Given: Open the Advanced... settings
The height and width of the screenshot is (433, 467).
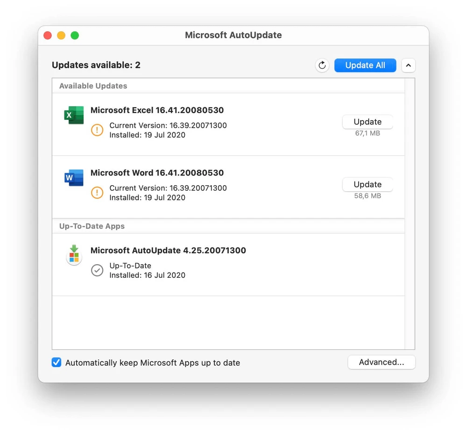Looking at the screenshot, I should [381, 362].
